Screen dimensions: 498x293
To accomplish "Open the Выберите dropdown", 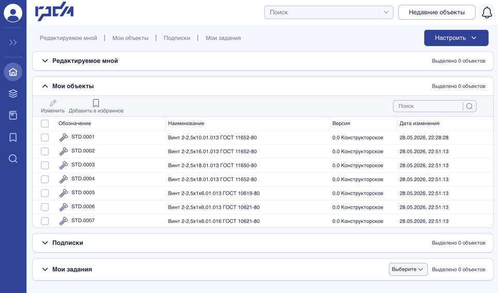I will (408, 269).
